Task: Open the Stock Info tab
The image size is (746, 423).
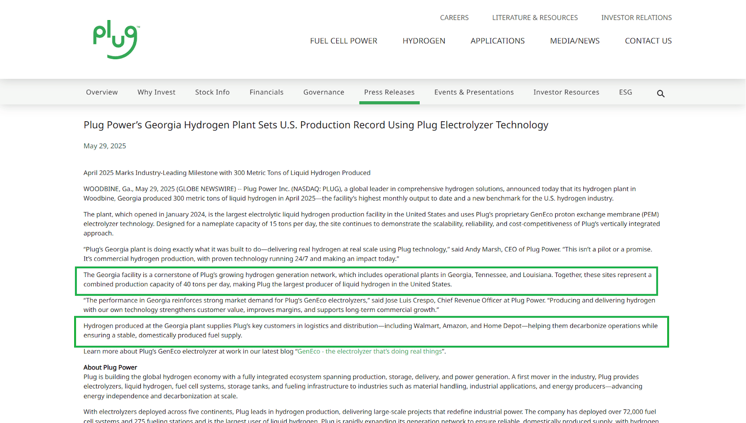Action: [x=212, y=92]
